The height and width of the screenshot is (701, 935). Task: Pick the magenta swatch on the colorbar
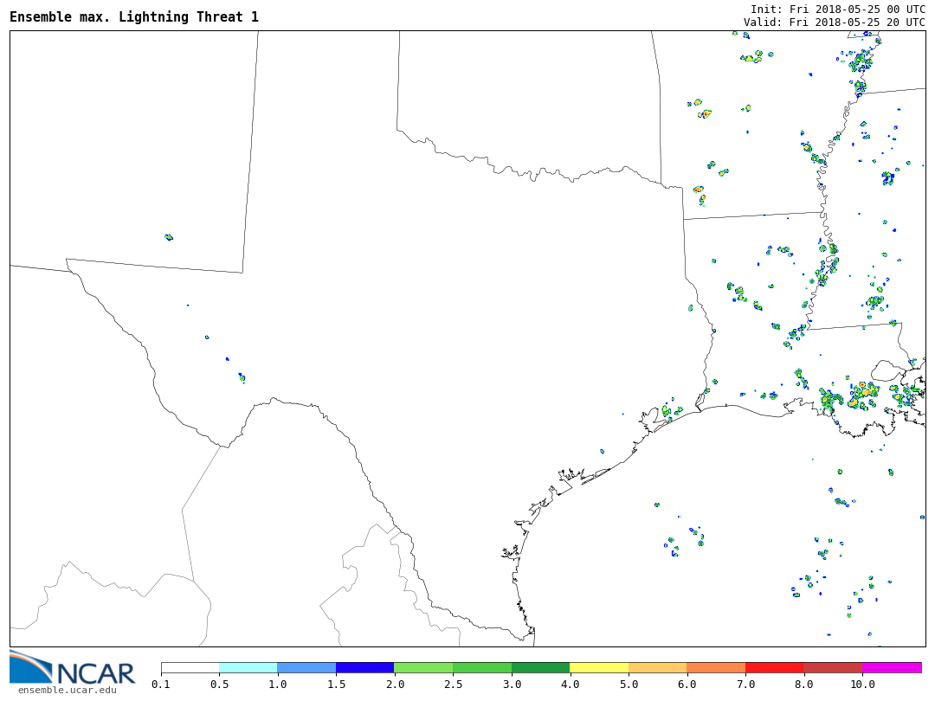click(892, 668)
